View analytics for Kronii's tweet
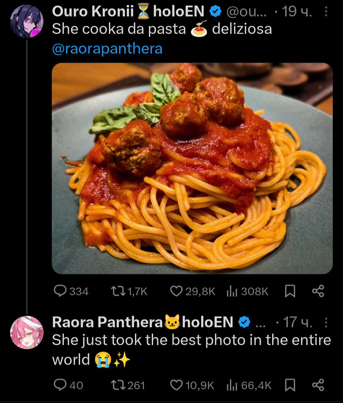The image size is (343, 403). 232,291
